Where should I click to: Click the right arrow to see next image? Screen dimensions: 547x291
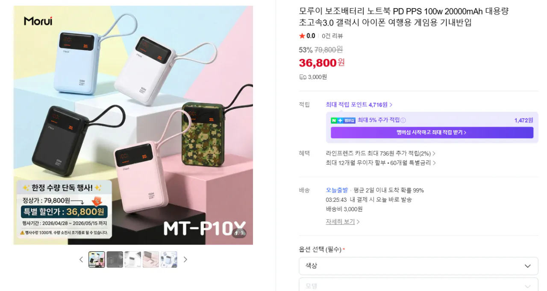point(185,259)
